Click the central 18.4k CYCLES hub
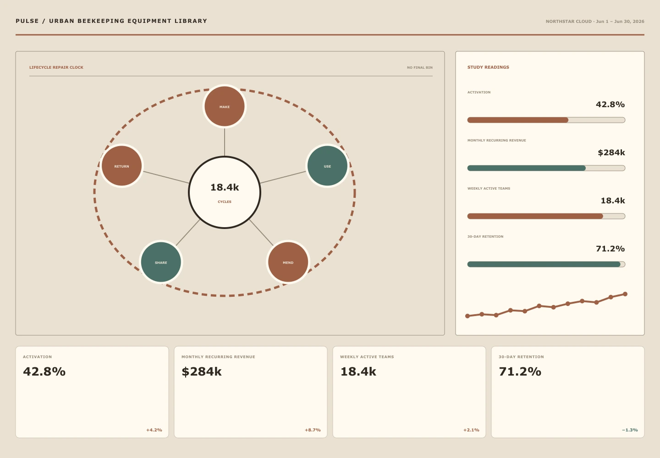The height and width of the screenshot is (458, 660). click(x=225, y=192)
